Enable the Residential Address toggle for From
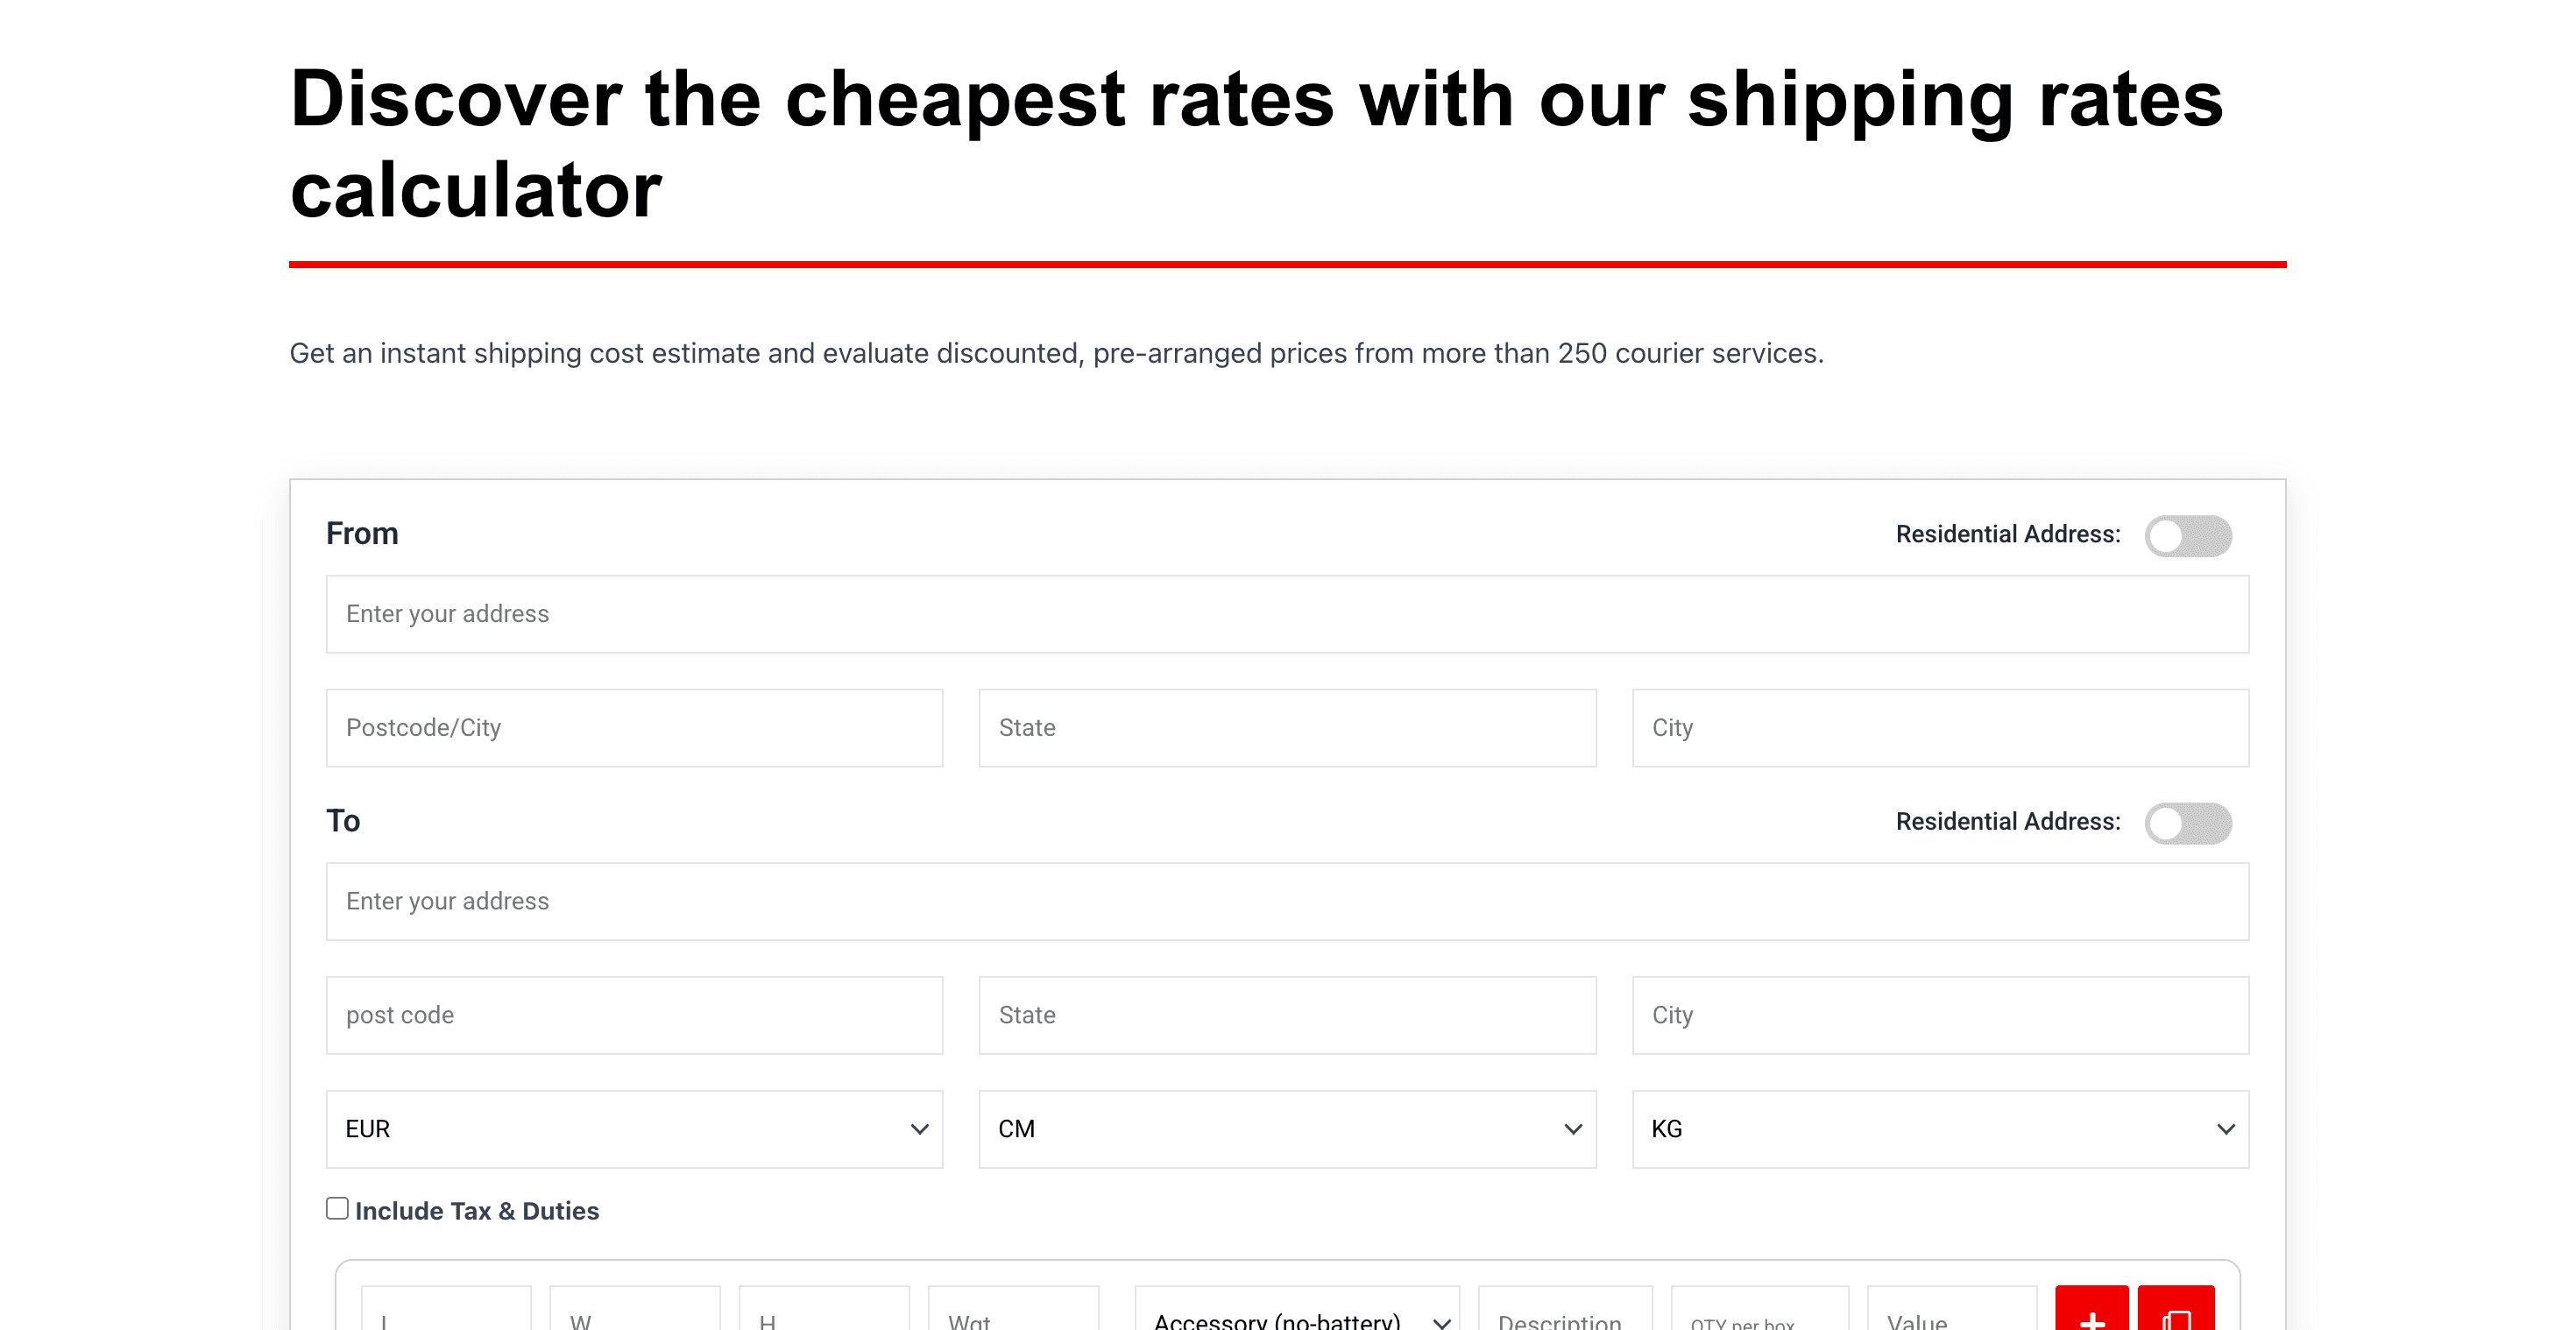 (x=2190, y=536)
